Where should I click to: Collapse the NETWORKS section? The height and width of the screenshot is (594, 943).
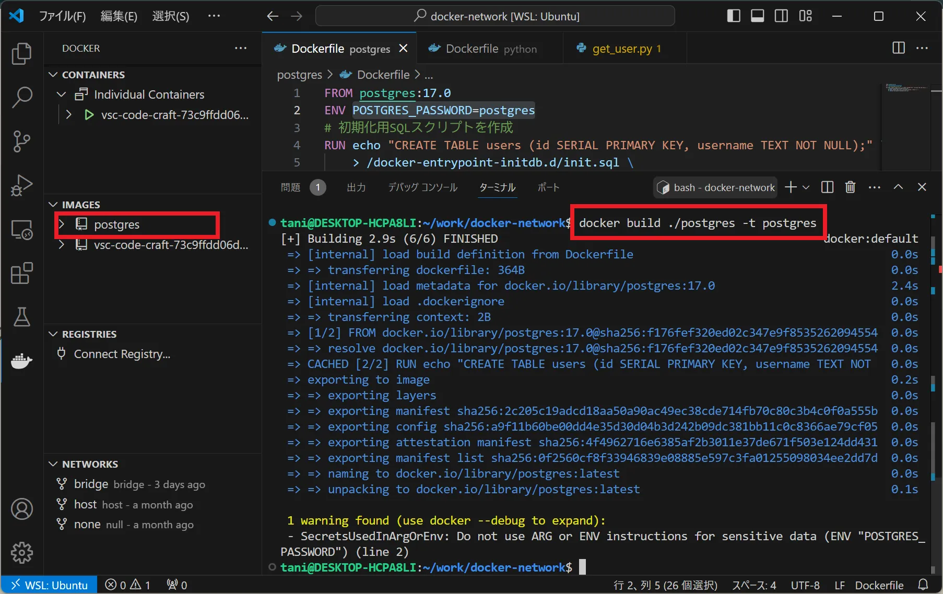tap(53, 464)
